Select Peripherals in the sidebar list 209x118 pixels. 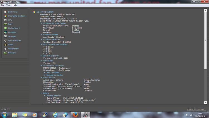tap(13, 49)
